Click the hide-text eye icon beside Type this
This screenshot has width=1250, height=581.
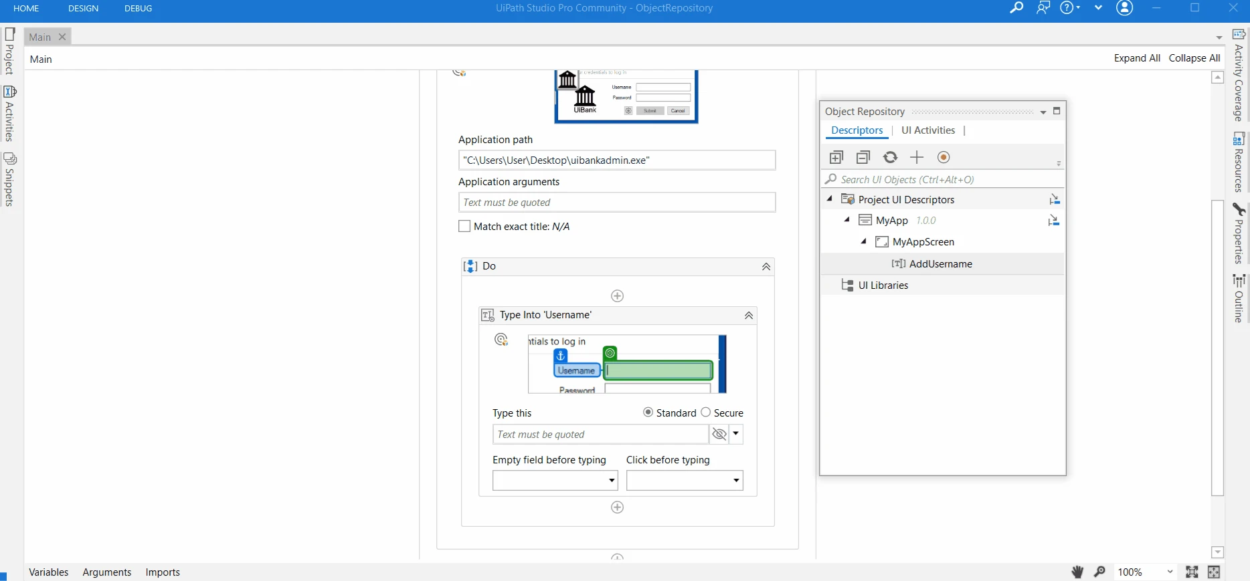(719, 434)
